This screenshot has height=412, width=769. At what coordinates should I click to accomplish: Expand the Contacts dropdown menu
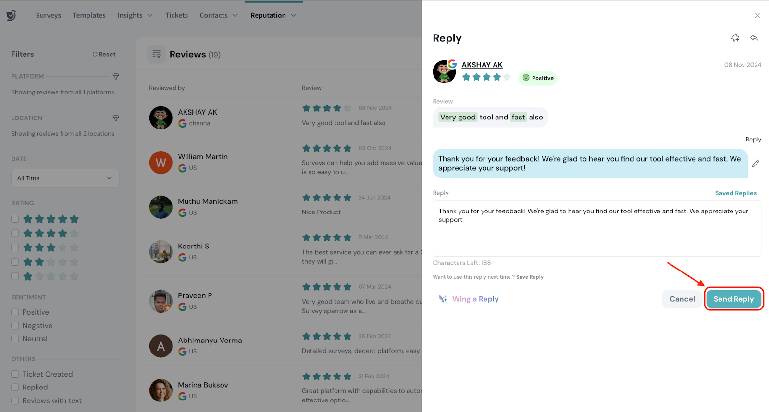219,15
